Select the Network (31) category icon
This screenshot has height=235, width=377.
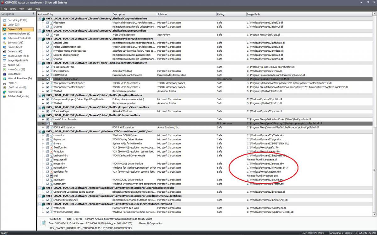coord(4,92)
